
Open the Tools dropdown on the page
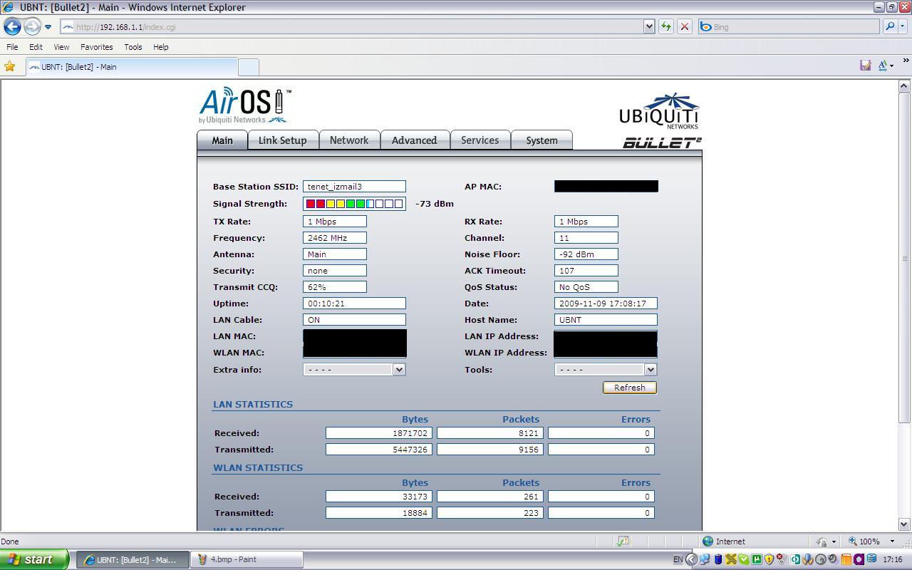pyautogui.click(x=606, y=369)
